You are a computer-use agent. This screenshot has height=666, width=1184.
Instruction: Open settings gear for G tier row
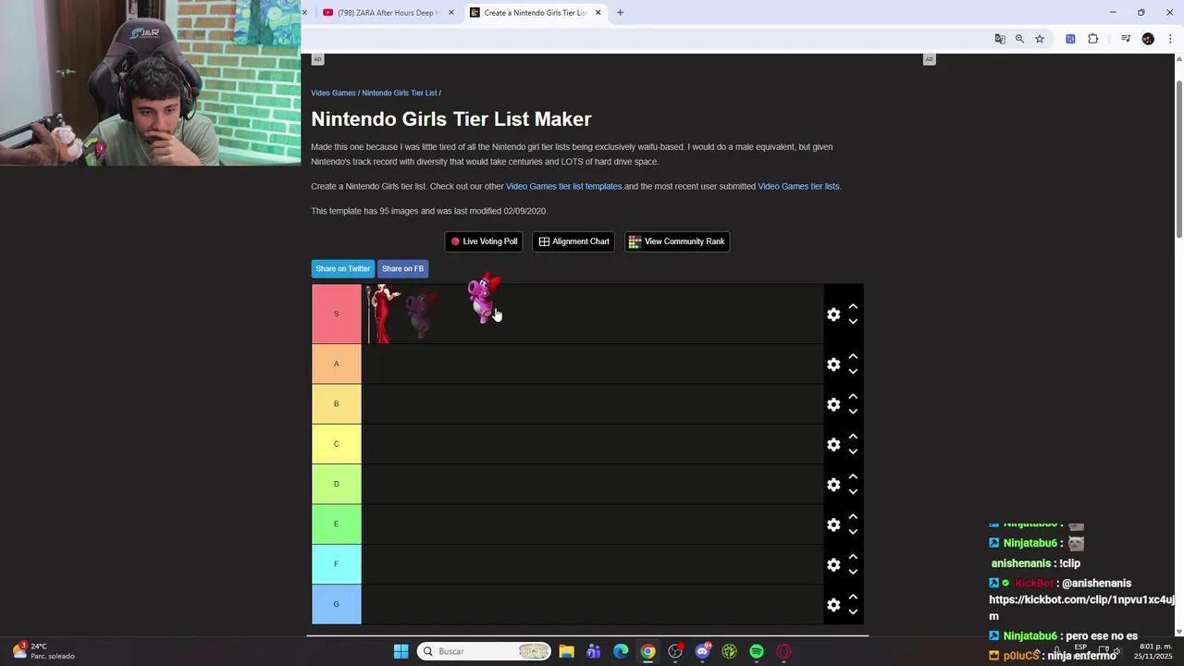(833, 605)
